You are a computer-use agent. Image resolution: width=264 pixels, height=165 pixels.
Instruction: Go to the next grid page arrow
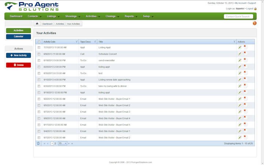pyautogui.click(x=69, y=143)
